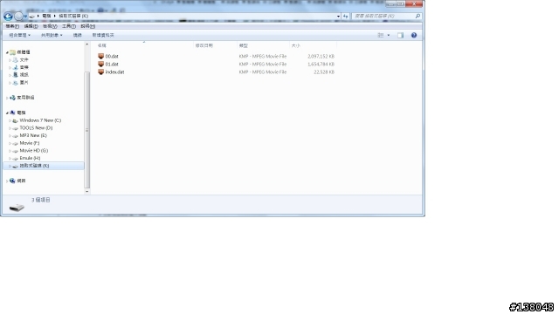The width and height of the screenshot is (559, 314).
Task: Click the KMP - MPEG Movie File type for 00.dat
Action: 263,56
